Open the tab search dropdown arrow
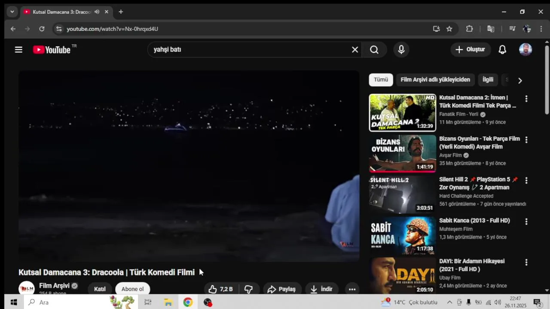This screenshot has width=550, height=309. pyautogui.click(x=12, y=12)
